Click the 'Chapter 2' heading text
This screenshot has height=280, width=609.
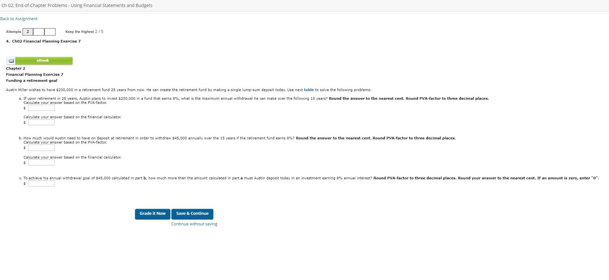coord(16,68)
